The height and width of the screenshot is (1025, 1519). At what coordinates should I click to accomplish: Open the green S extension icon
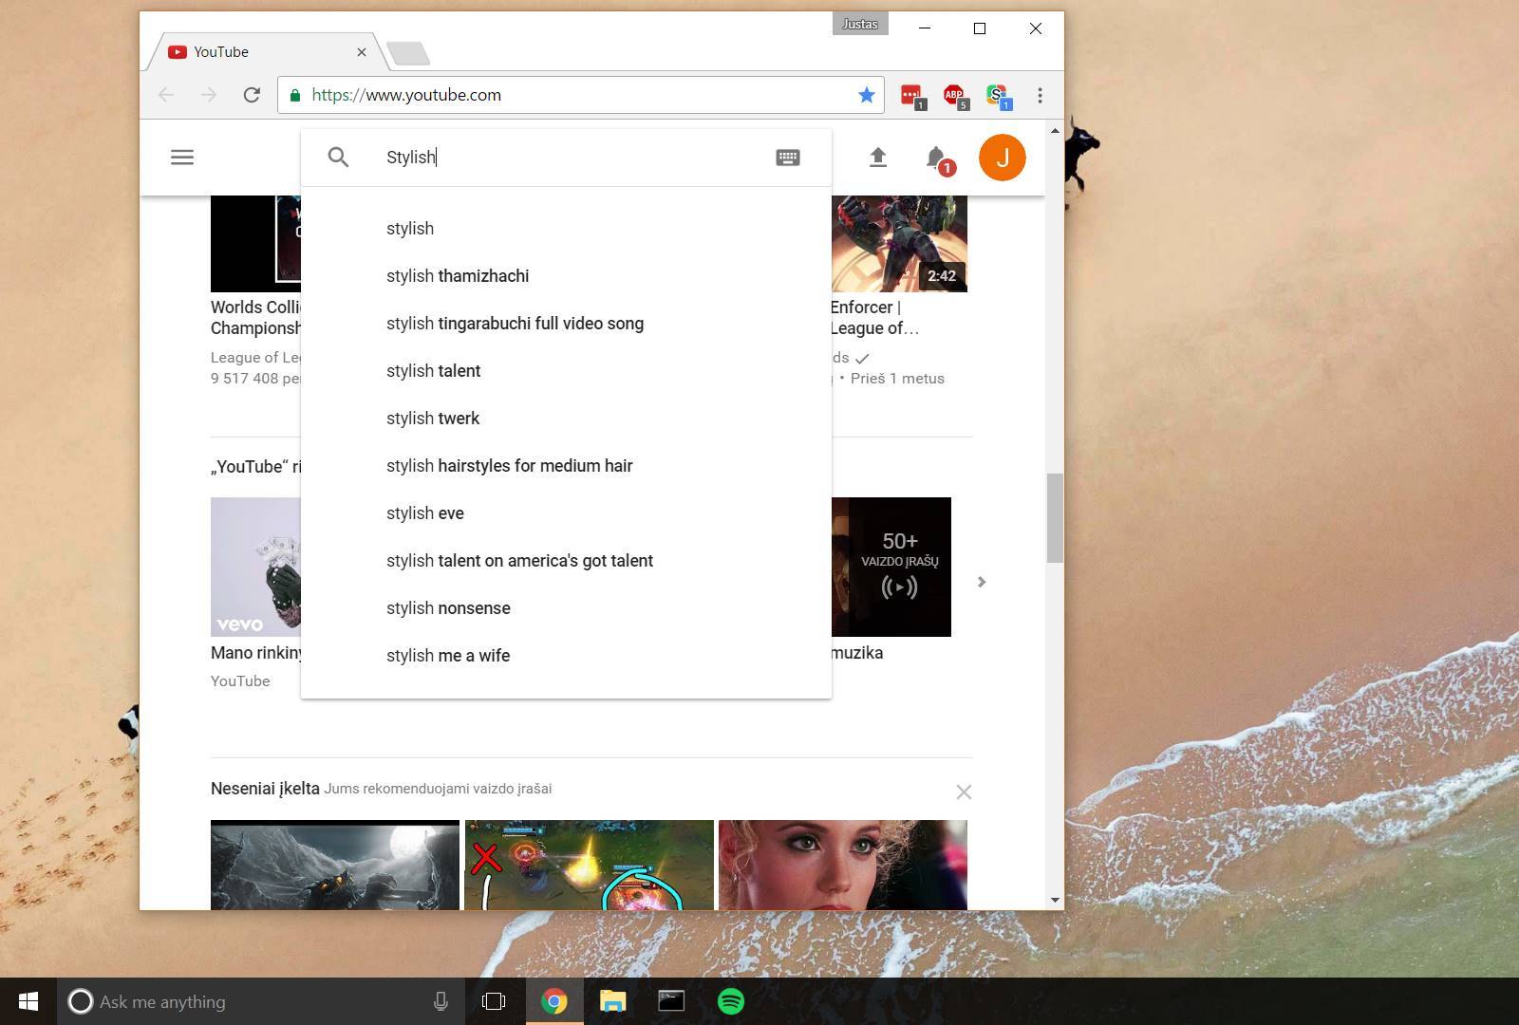coord(998,96)
